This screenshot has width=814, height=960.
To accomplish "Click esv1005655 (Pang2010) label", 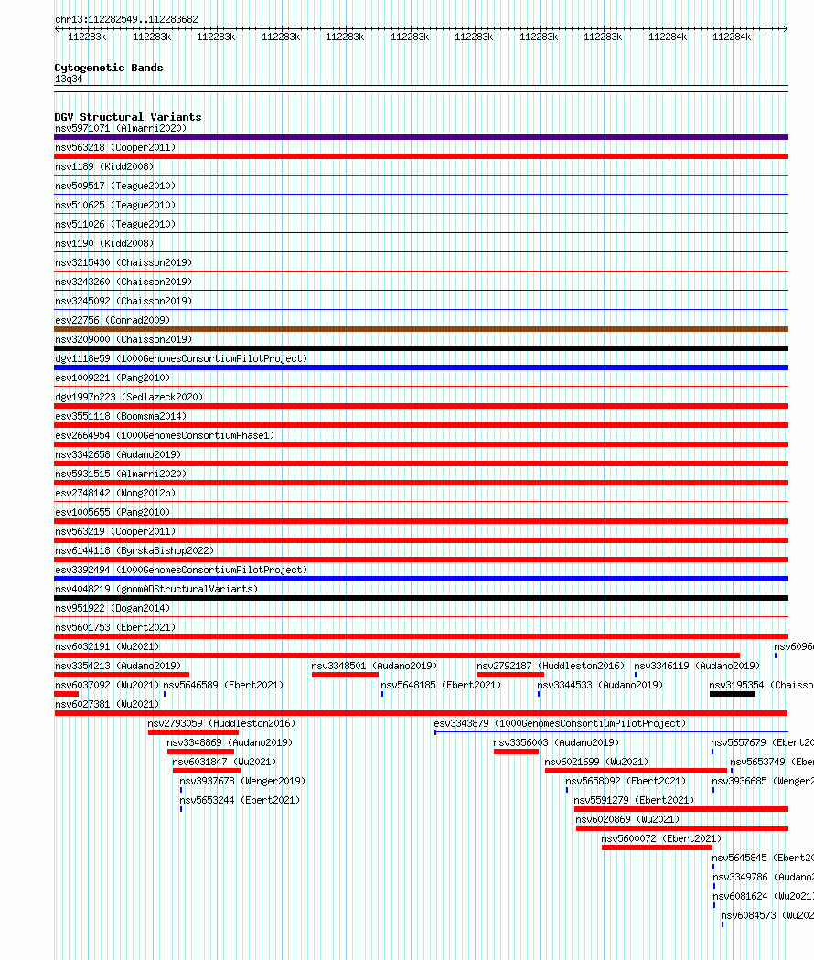I will click(112, 512).
